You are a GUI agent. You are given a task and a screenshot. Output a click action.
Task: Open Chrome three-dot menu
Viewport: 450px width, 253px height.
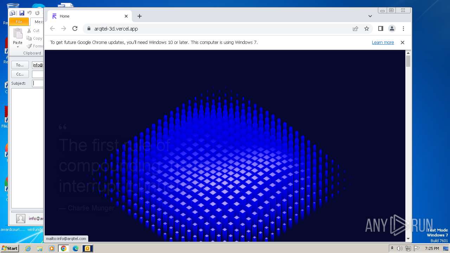[403, 28]
